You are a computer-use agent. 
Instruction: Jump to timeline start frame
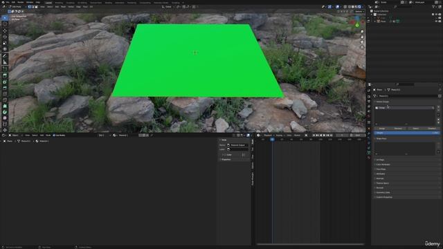click(x=314, y=136)
